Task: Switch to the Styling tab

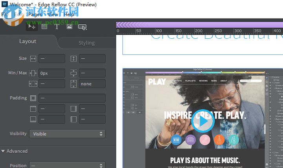Action: click(87, 43)
